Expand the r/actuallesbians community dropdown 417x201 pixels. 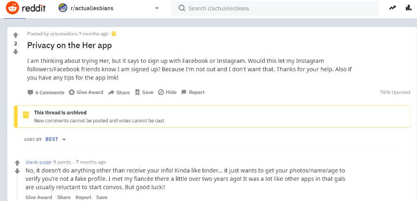pyautogui.click(x=157, y=8)
